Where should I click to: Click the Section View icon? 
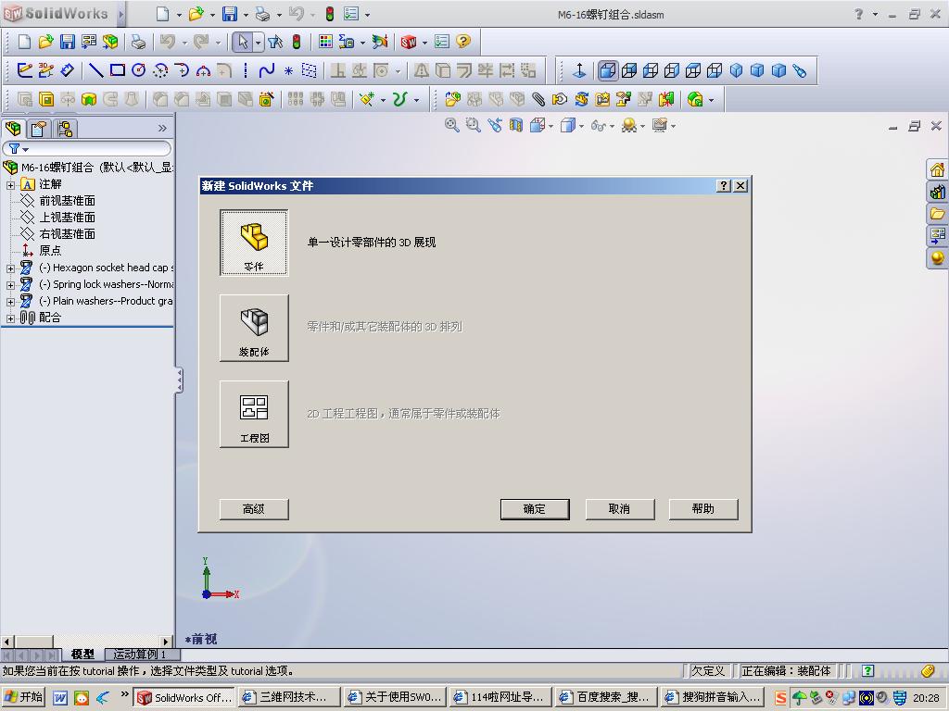[515, 125]
